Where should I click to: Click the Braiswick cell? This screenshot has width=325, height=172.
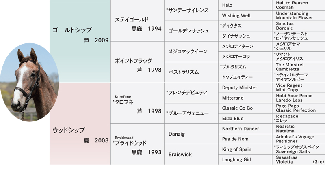191,155
